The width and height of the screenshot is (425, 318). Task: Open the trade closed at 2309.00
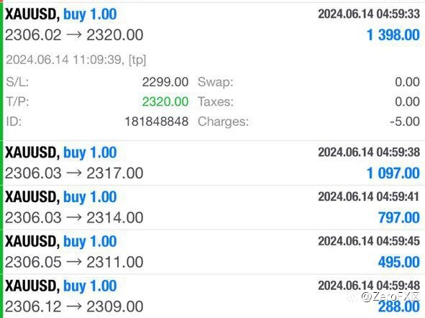coord(214,296)
